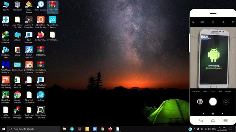236x132 pixels.
Task: Open the volume control in system tray
Action: pyautogui.click(x=209, y=129)
